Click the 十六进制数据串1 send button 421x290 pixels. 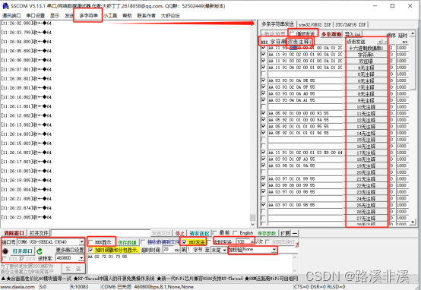coord(366,49)
